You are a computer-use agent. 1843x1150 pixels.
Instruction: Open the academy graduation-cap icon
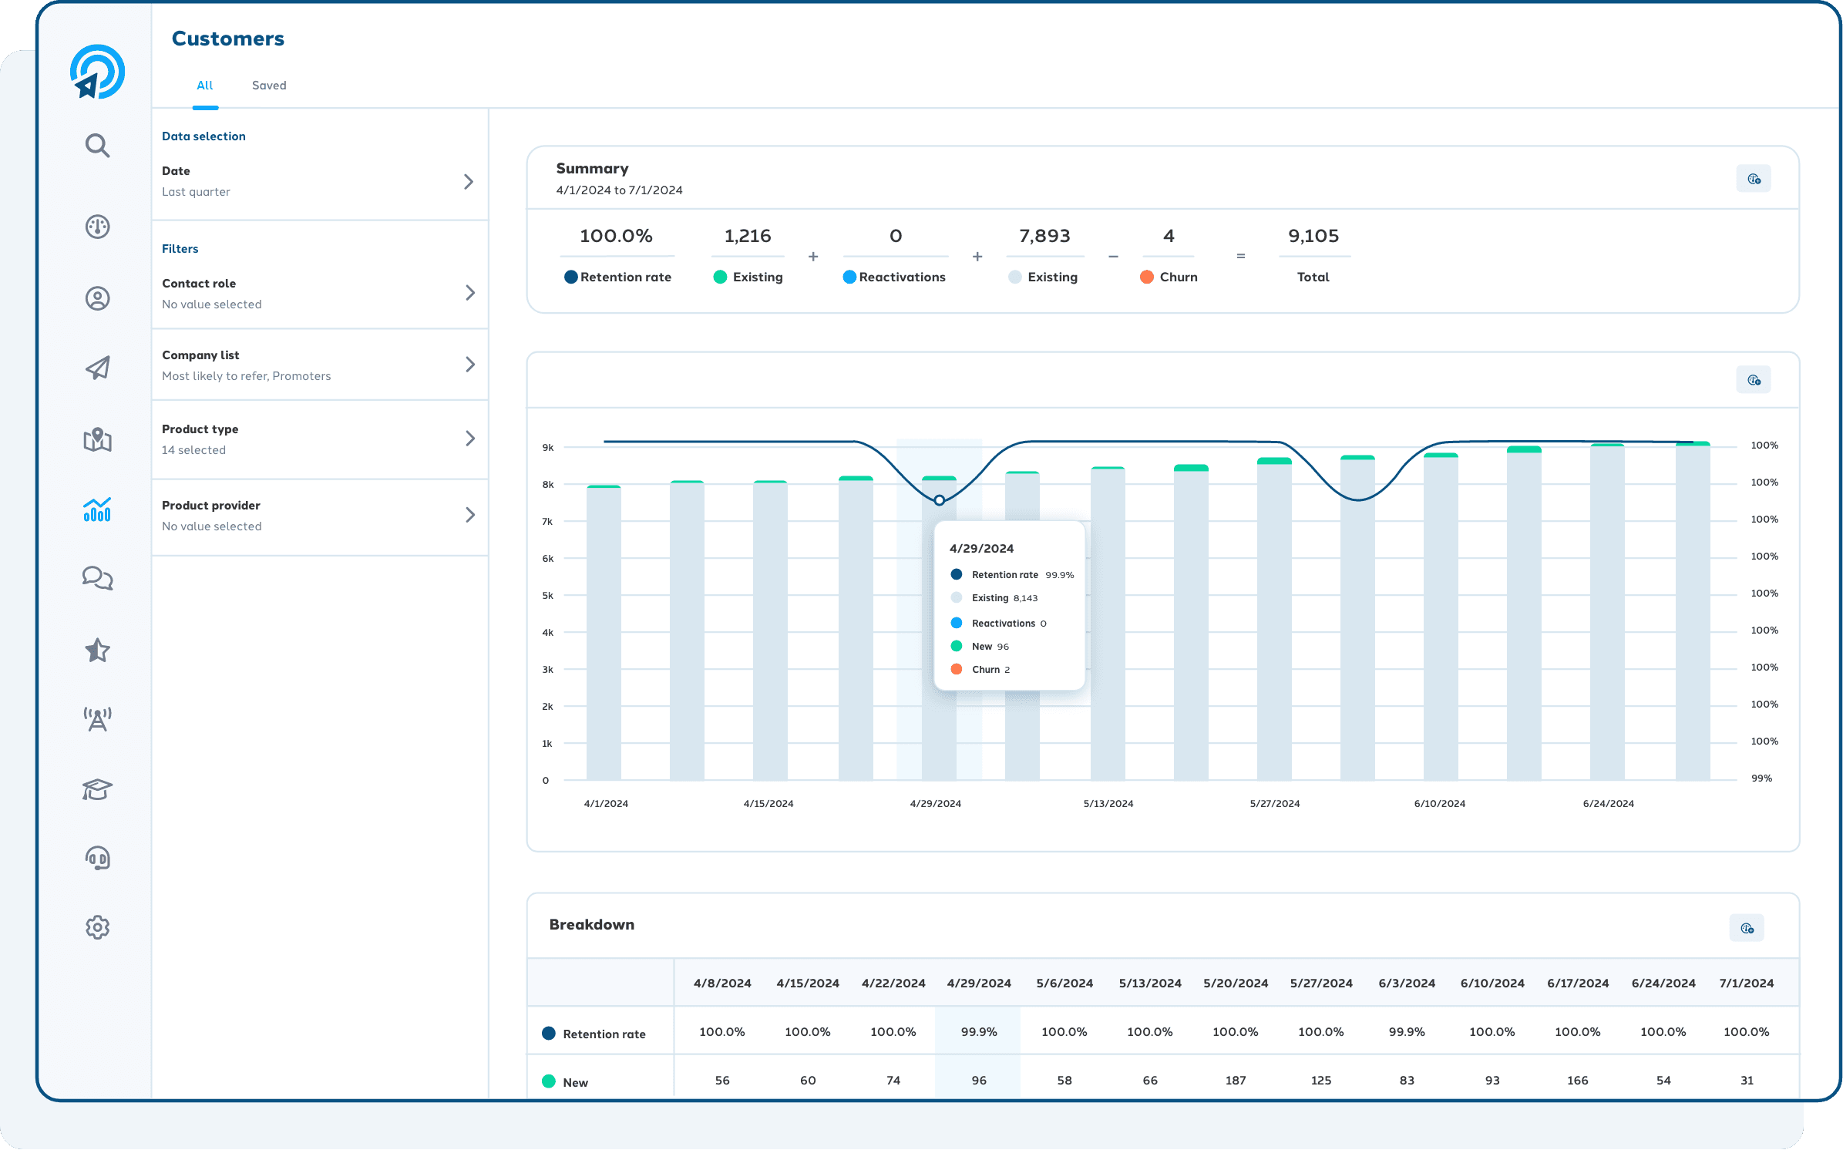coord(97,789)
